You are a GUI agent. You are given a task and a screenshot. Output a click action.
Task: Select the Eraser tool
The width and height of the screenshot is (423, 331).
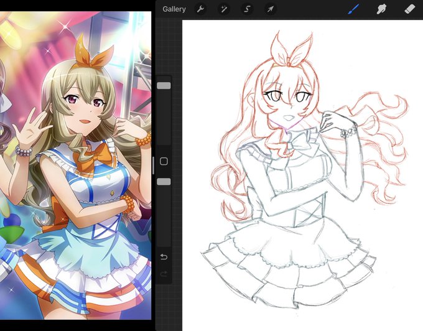[410, 9]
